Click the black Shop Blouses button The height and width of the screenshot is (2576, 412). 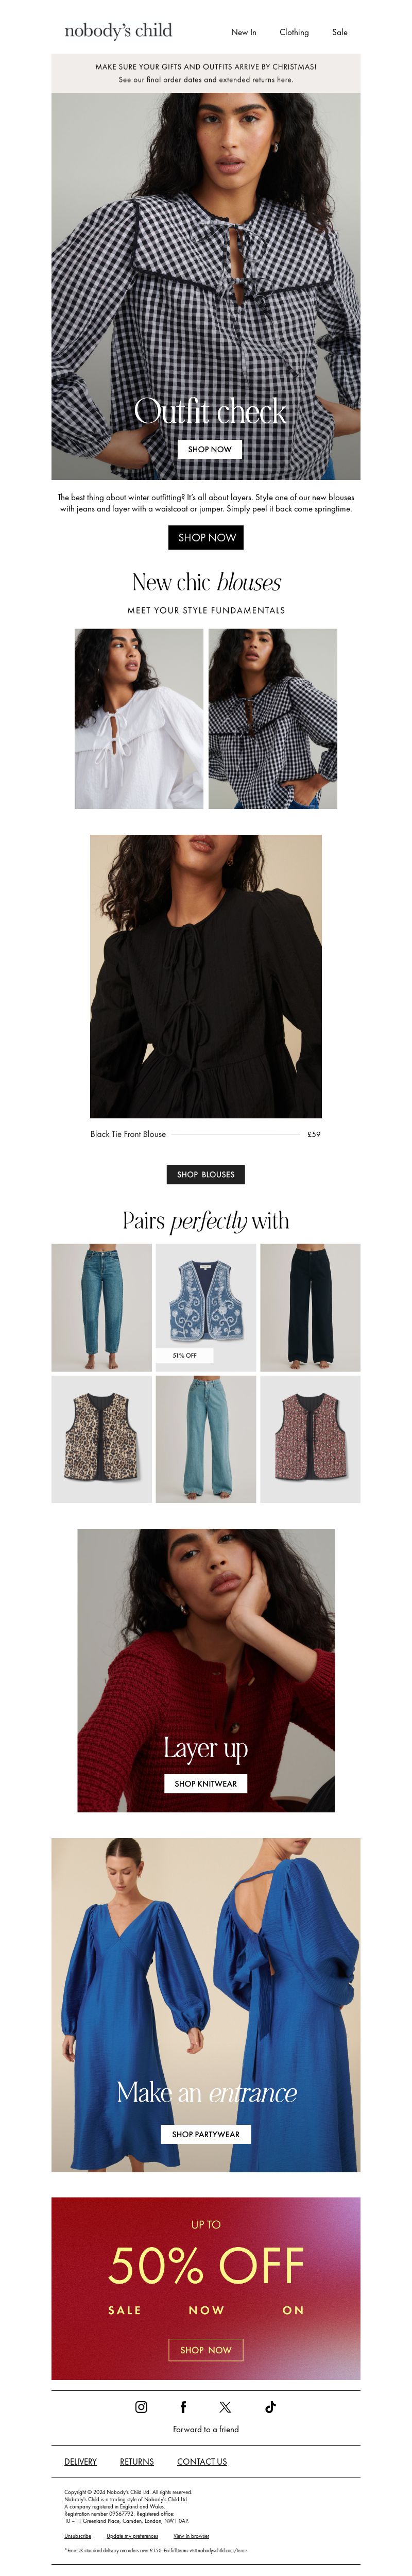[206, 1174]
